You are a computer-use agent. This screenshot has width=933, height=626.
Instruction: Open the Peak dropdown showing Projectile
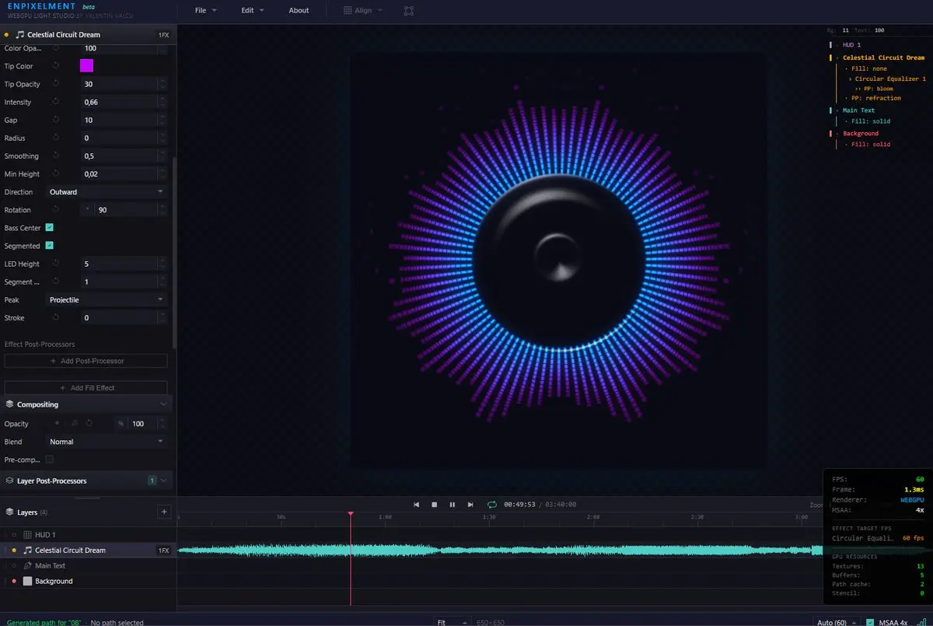107,300
